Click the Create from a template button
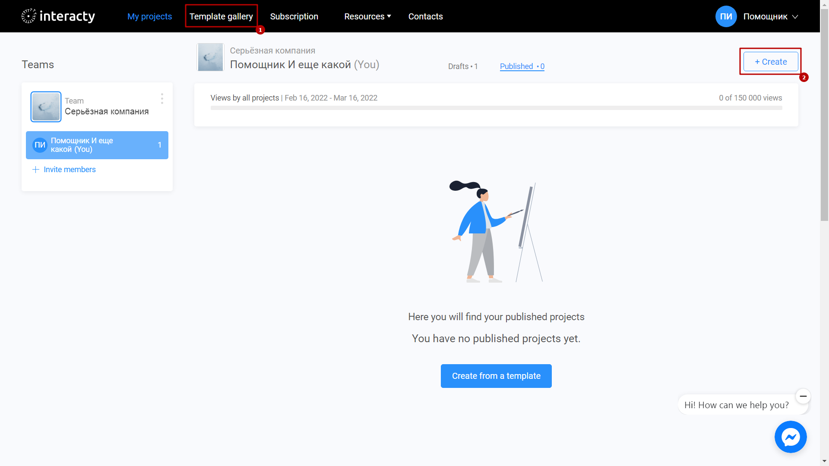Screen dimensions: 829x466 [496, 375]
